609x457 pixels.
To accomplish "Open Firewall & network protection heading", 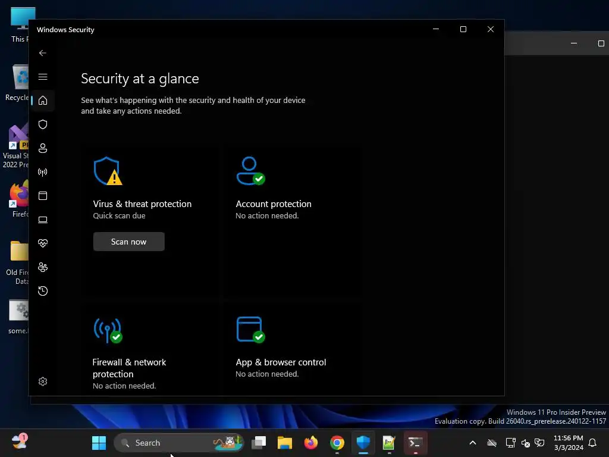I will pos(129,368).
